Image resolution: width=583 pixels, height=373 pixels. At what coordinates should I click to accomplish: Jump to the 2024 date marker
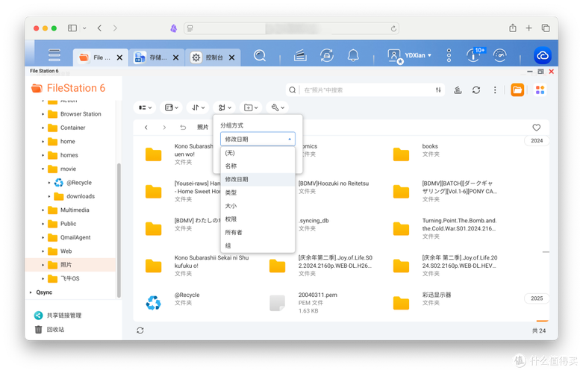(537, 140)
